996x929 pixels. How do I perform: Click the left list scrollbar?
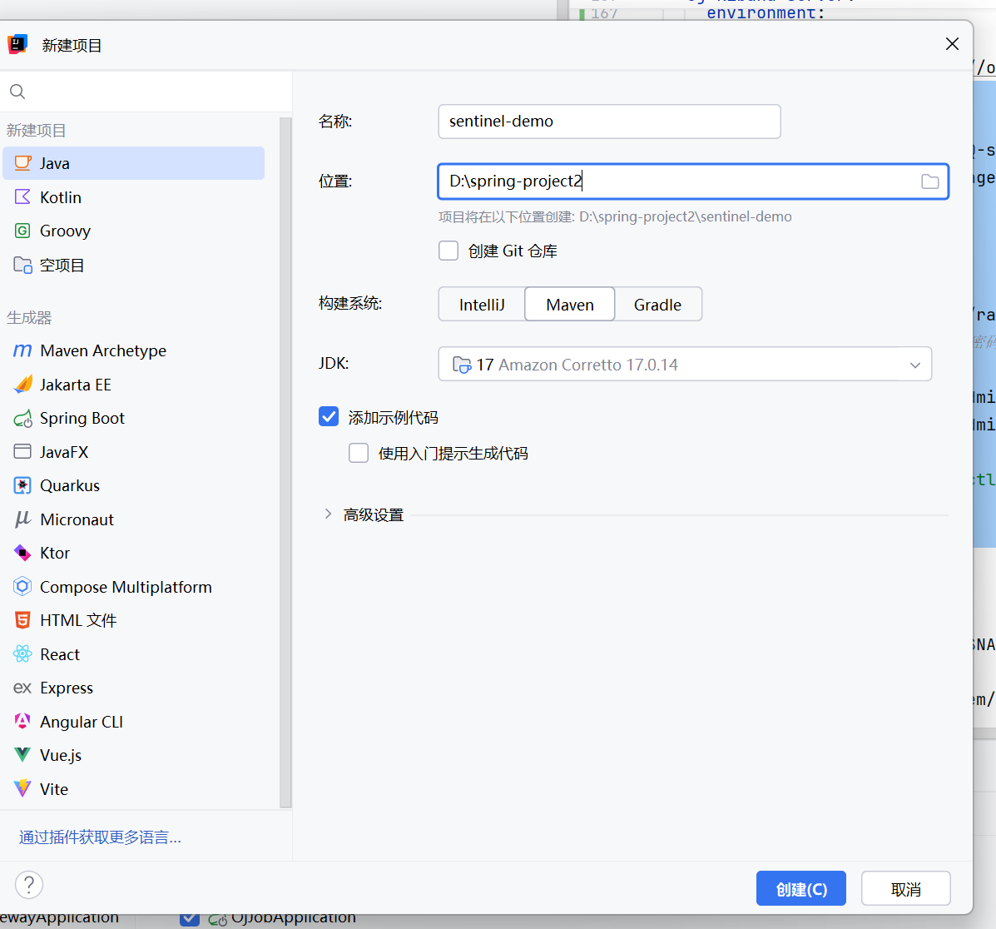click(285, 463)
